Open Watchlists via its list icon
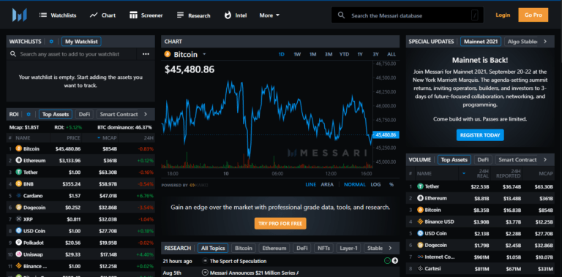This screenshot has width=562, height=277. click(43, 15)
